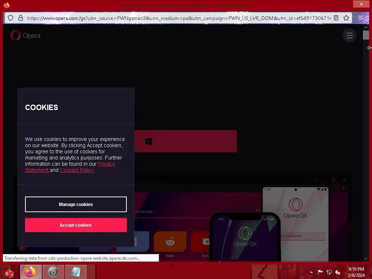372x279 pixels.
Task: Click the Action Center flag icon
Action: [x=320, y=272]
